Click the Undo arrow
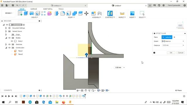Viewport: 187px width, 105px height. 18,5
